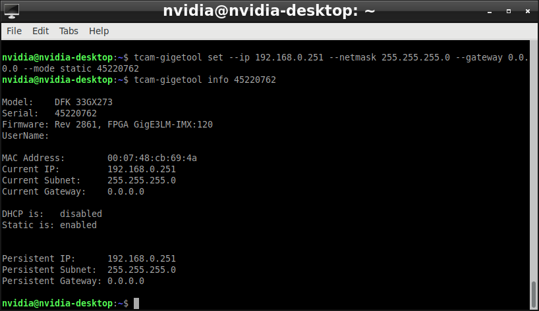The width and height of the screenshot is (539, 311).
Task: Click the terminal vertical scrollbar thumb
Action: click(x=534, y=295)
